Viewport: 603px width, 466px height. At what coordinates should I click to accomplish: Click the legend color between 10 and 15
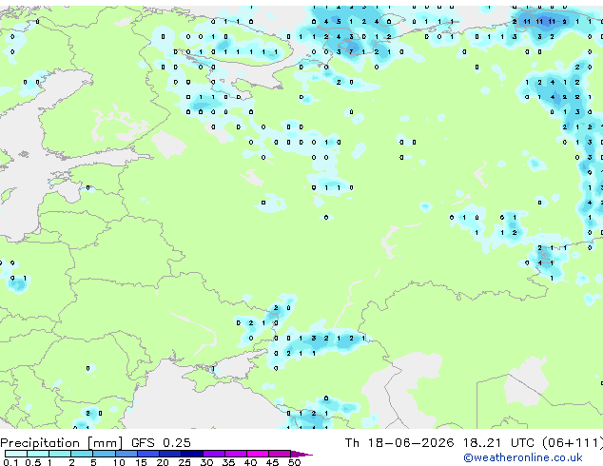[x=126, y=454]
